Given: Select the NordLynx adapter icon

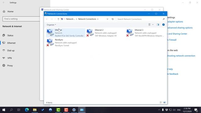Looking at the screenshot, I should (x=50, y=42).
